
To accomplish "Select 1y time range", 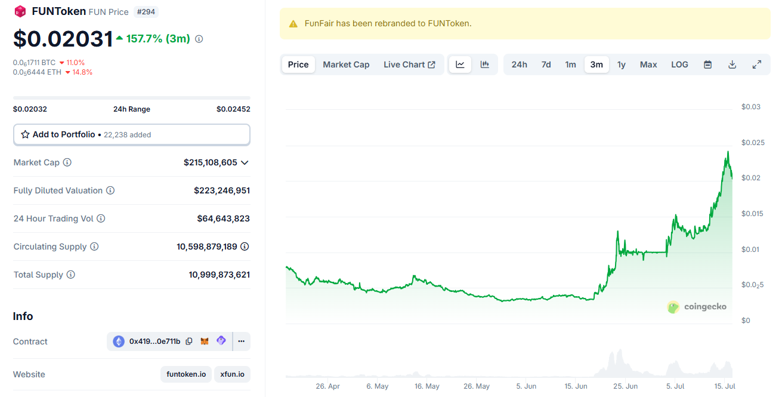I will (622, 64).
